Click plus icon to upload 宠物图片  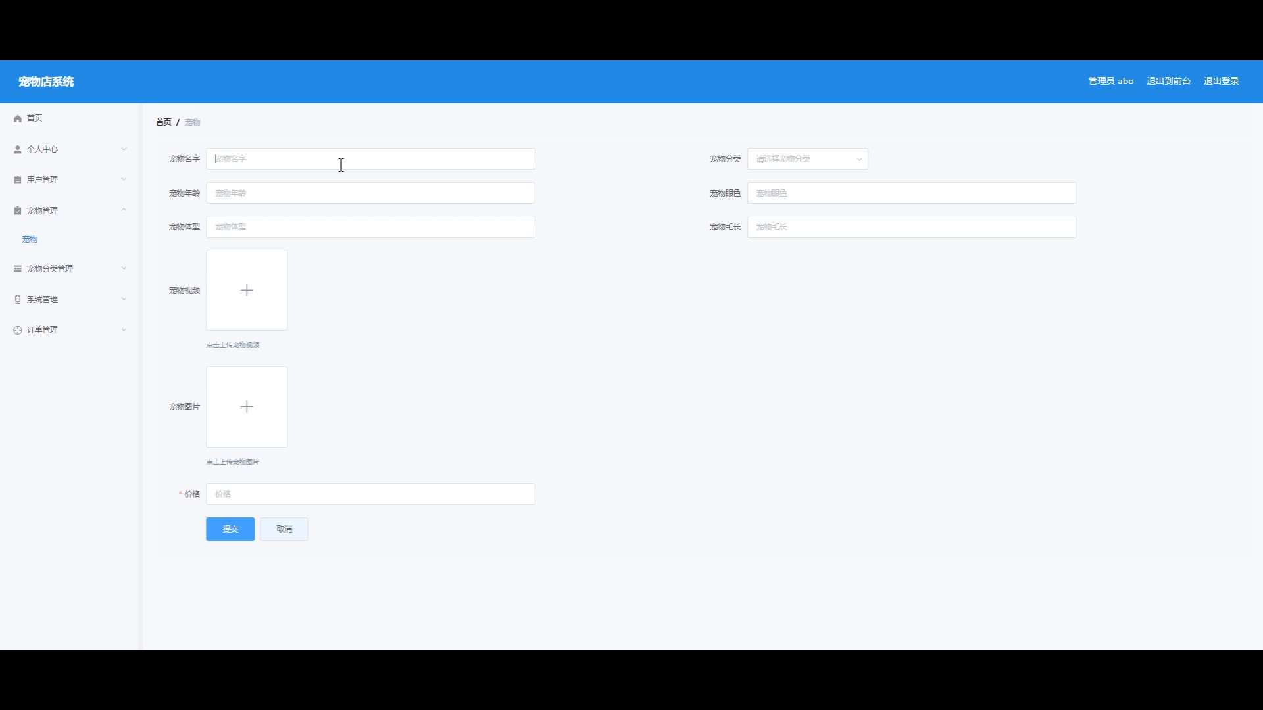tap(247, 407)
